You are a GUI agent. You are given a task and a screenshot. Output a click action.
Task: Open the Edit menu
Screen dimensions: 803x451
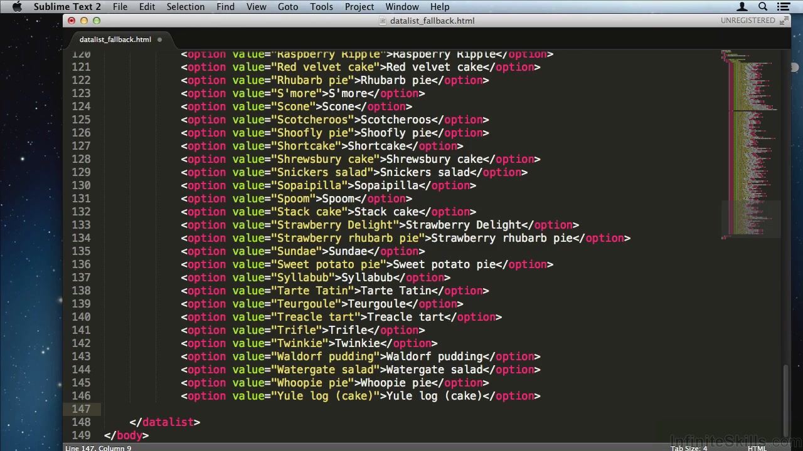(x=147, y=7)
